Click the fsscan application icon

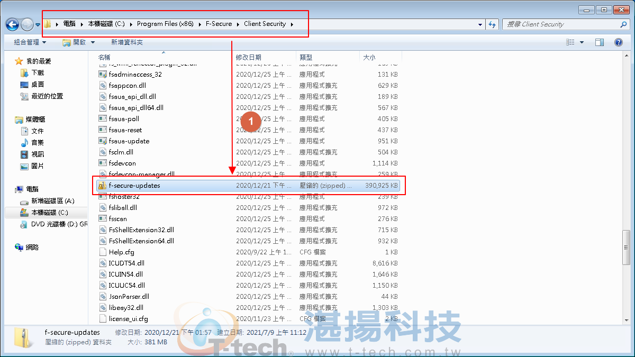pyautogui.click(x=103, y=219)
